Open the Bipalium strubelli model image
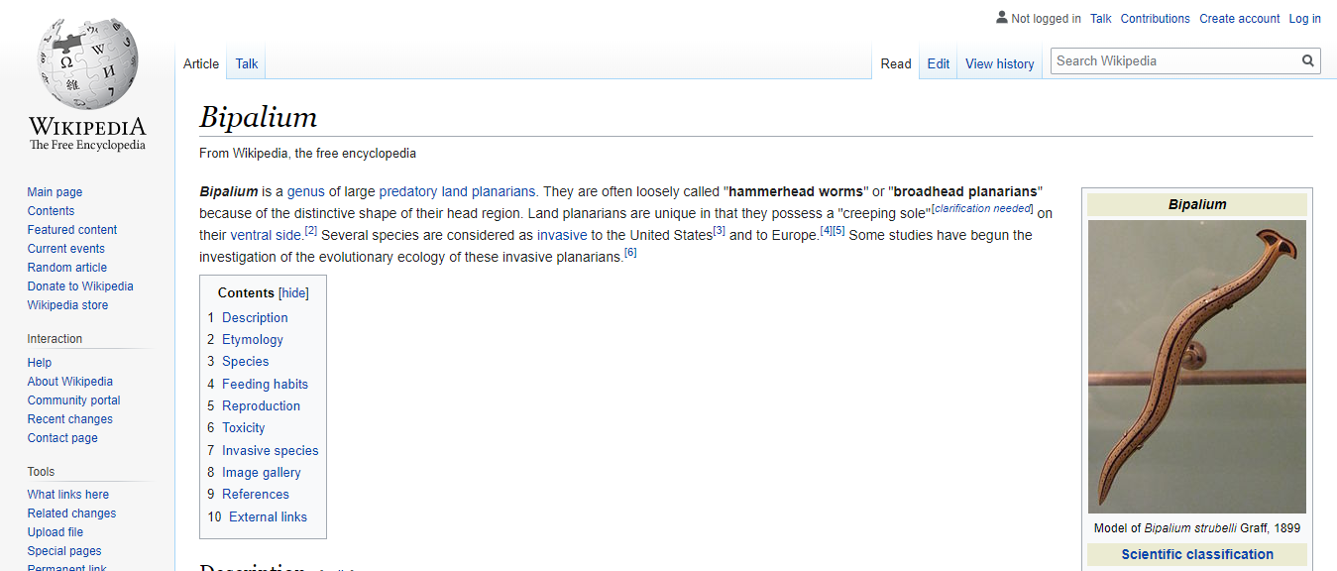The image size is (1337, 571). (x=1196, y=366)
